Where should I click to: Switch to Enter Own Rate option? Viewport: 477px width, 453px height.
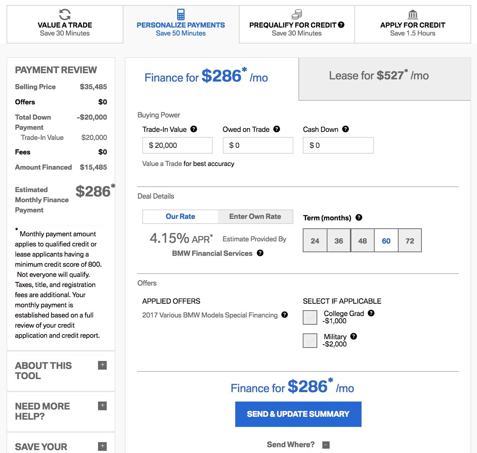pyautogui.click(x=255, y=216)
